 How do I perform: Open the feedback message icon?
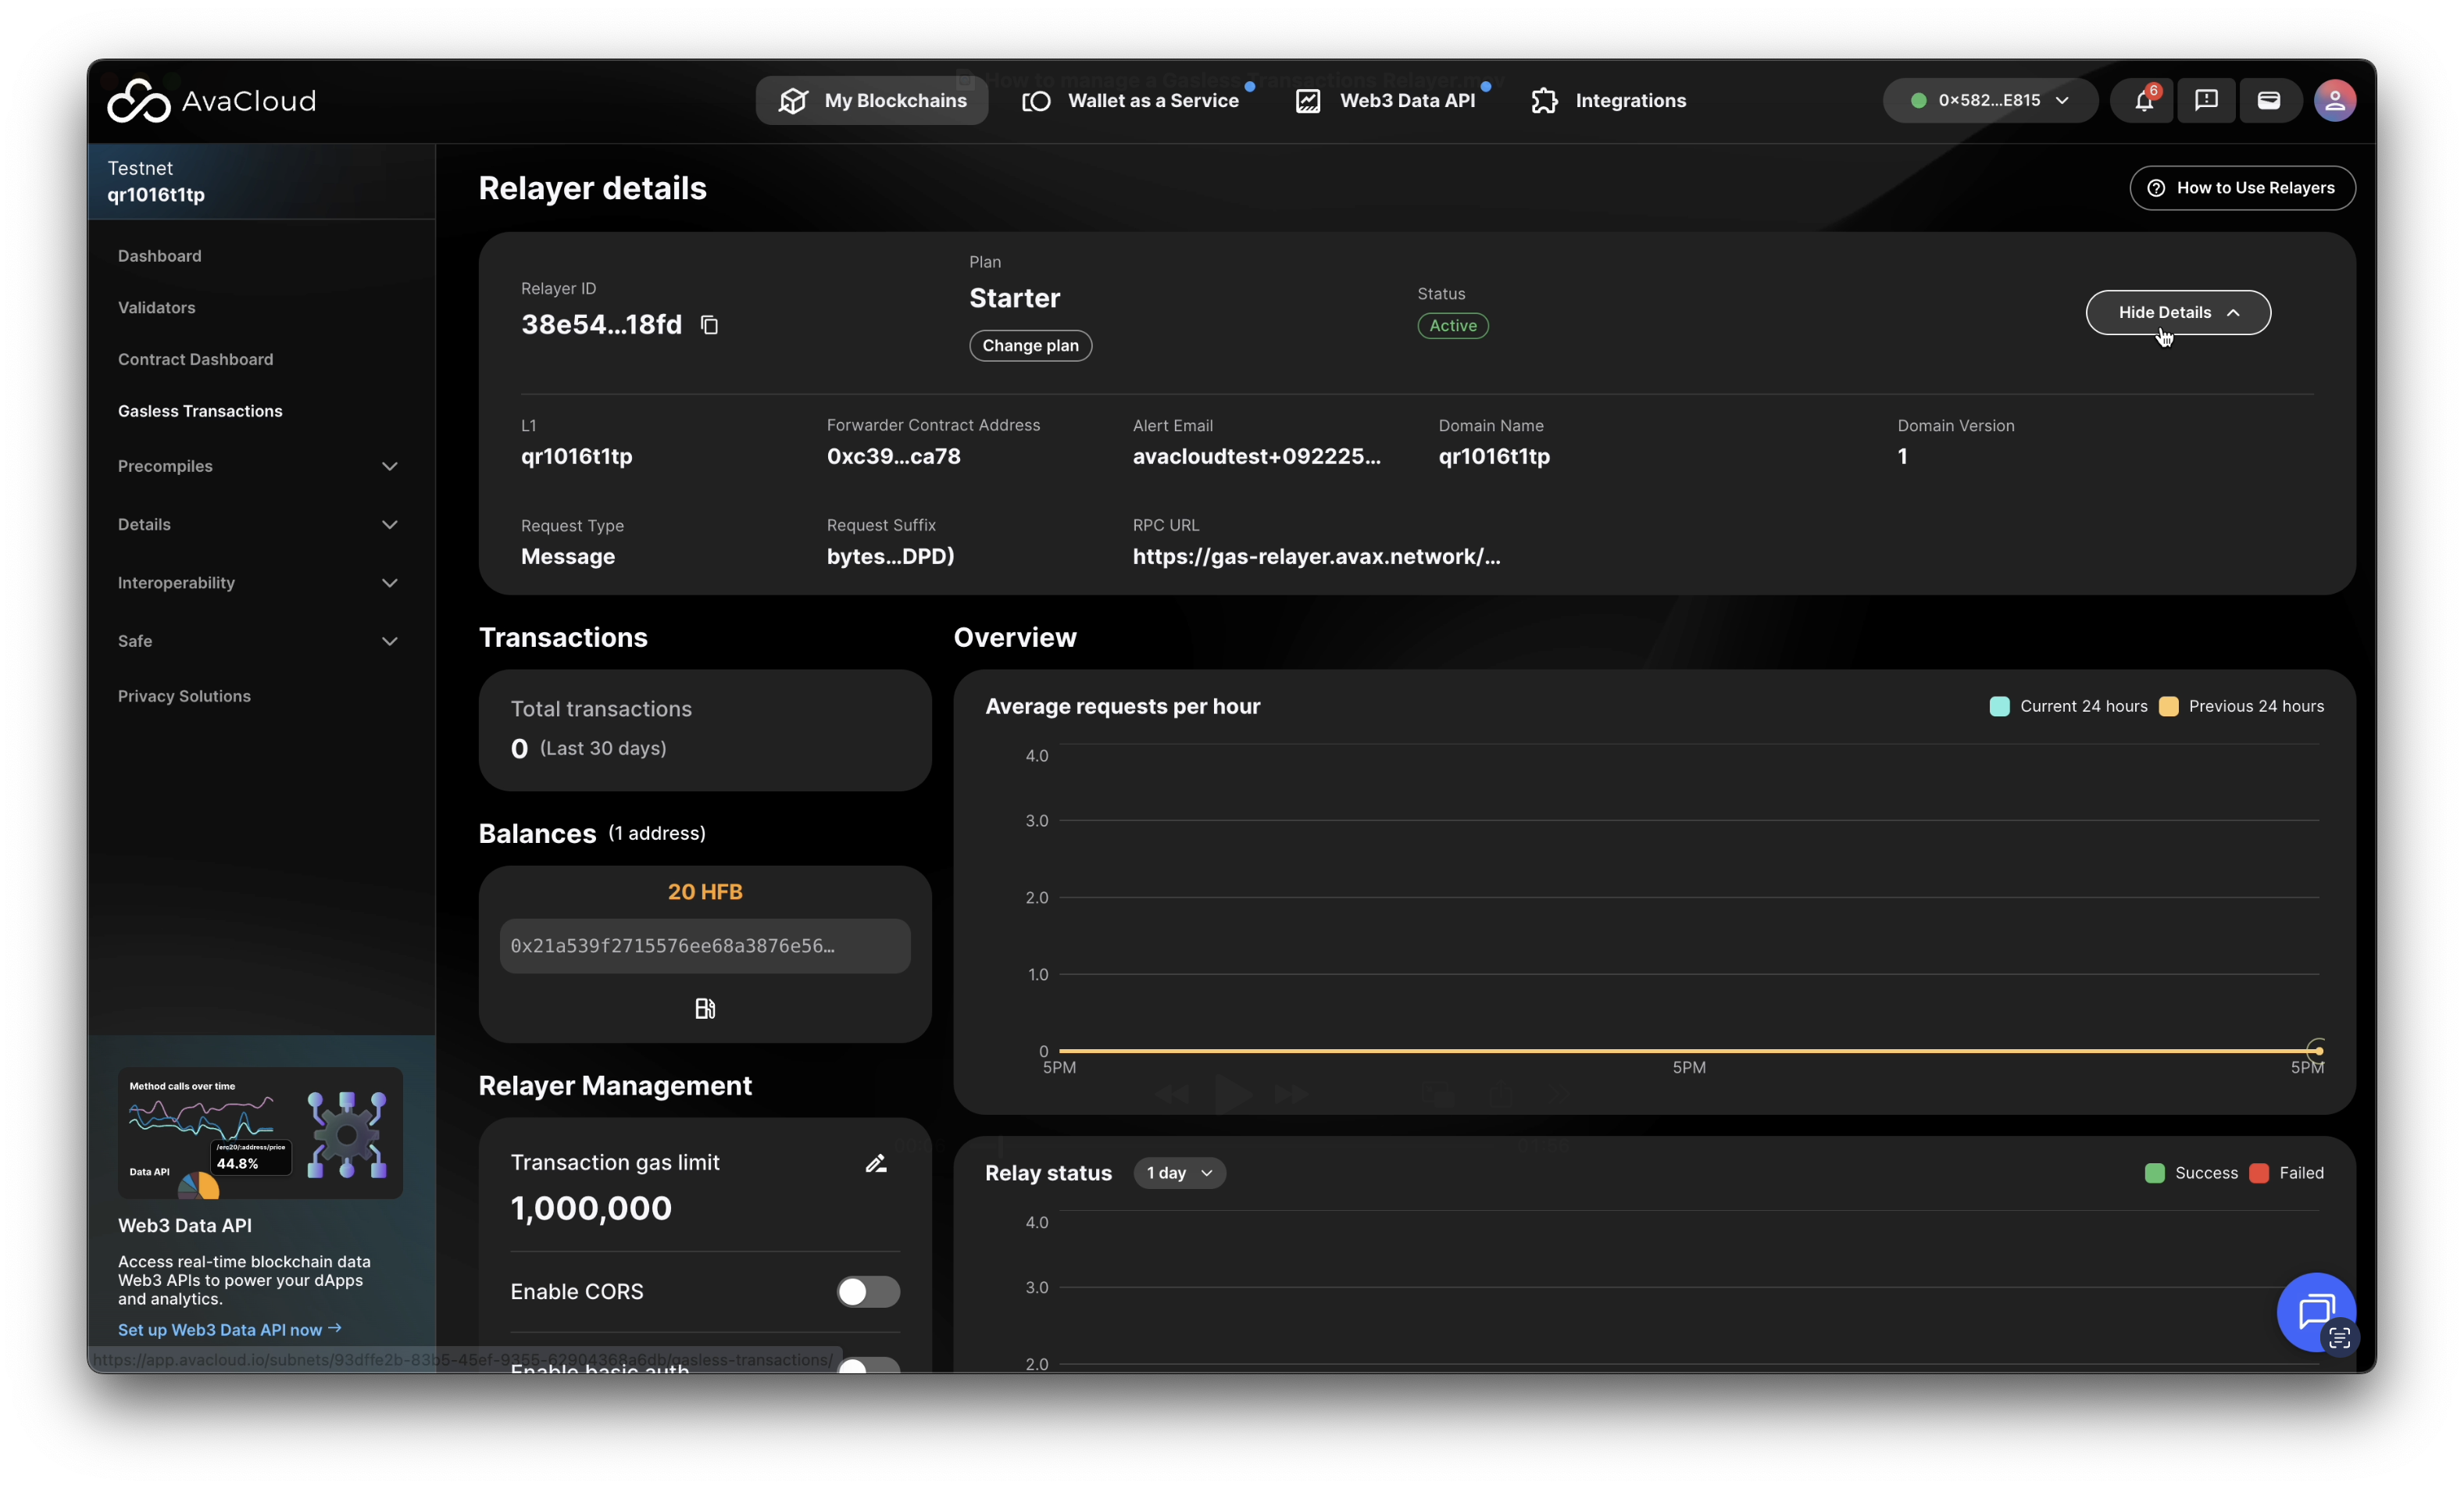click(2206, 101)
